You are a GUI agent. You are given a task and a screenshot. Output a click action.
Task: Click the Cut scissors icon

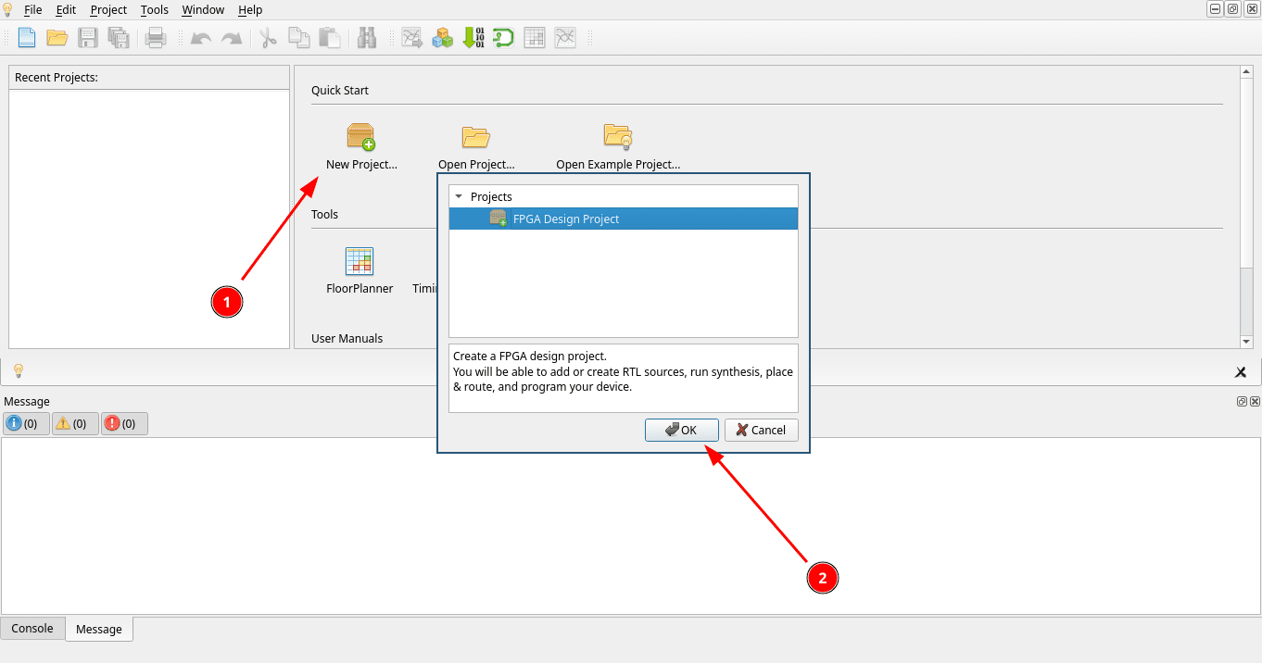point(269,38)
